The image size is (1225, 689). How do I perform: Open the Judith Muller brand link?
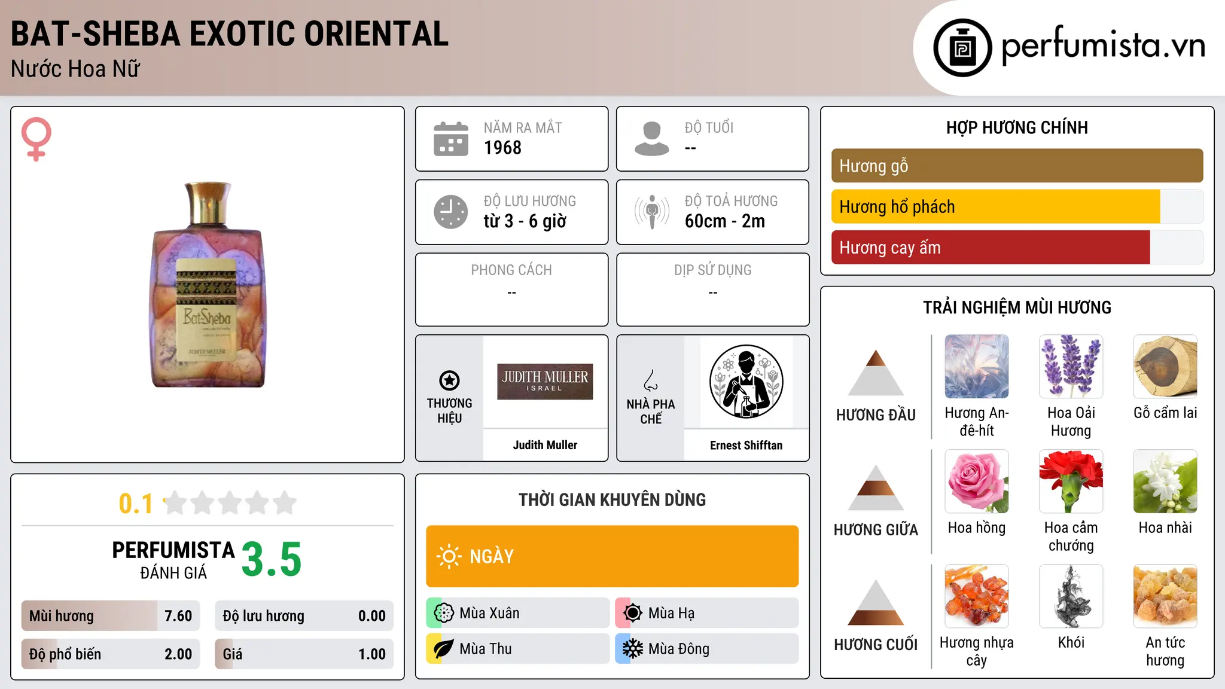click(545, 445)
